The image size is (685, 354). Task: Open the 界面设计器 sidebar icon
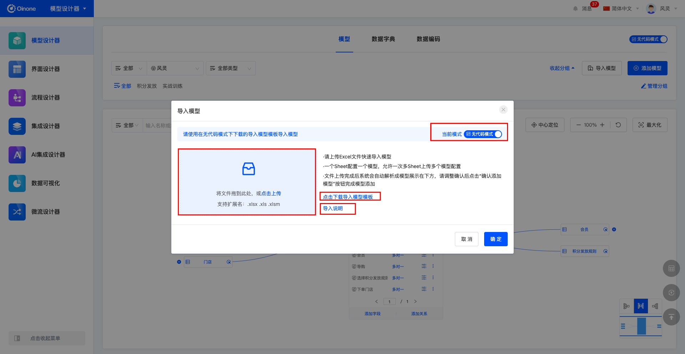point(17,69)
